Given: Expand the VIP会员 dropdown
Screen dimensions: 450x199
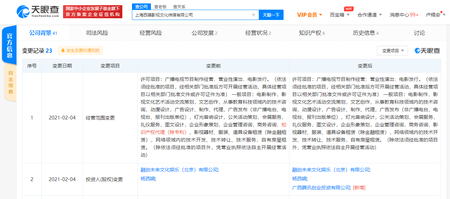Looking at the screenshot, I should coord(309,15).
